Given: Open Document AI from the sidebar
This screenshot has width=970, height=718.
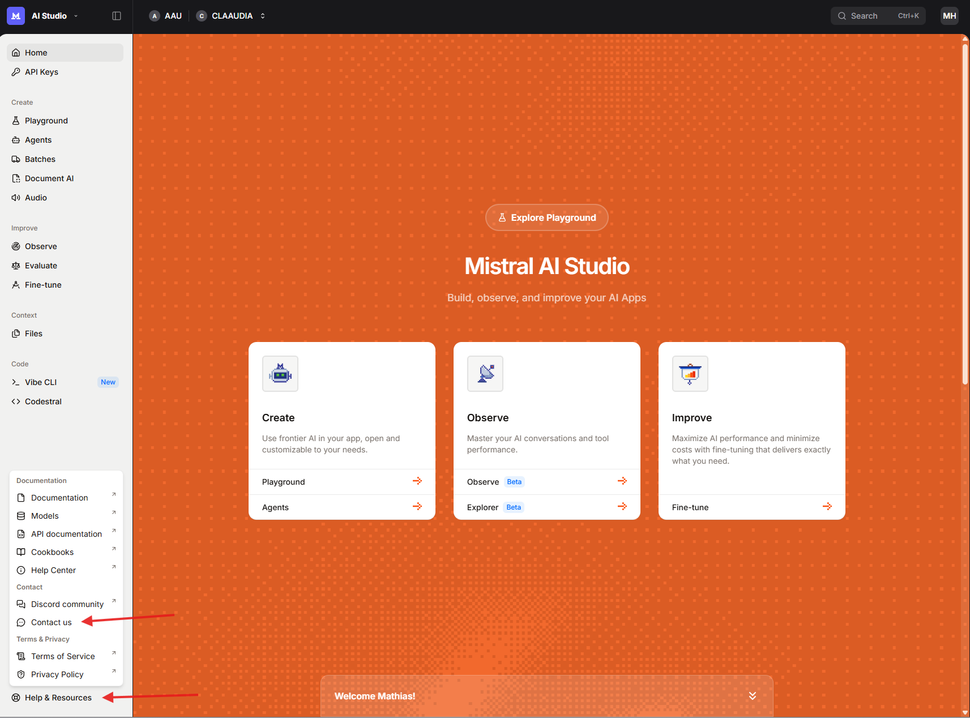Looking at the screenshot, I should [16, 178].
